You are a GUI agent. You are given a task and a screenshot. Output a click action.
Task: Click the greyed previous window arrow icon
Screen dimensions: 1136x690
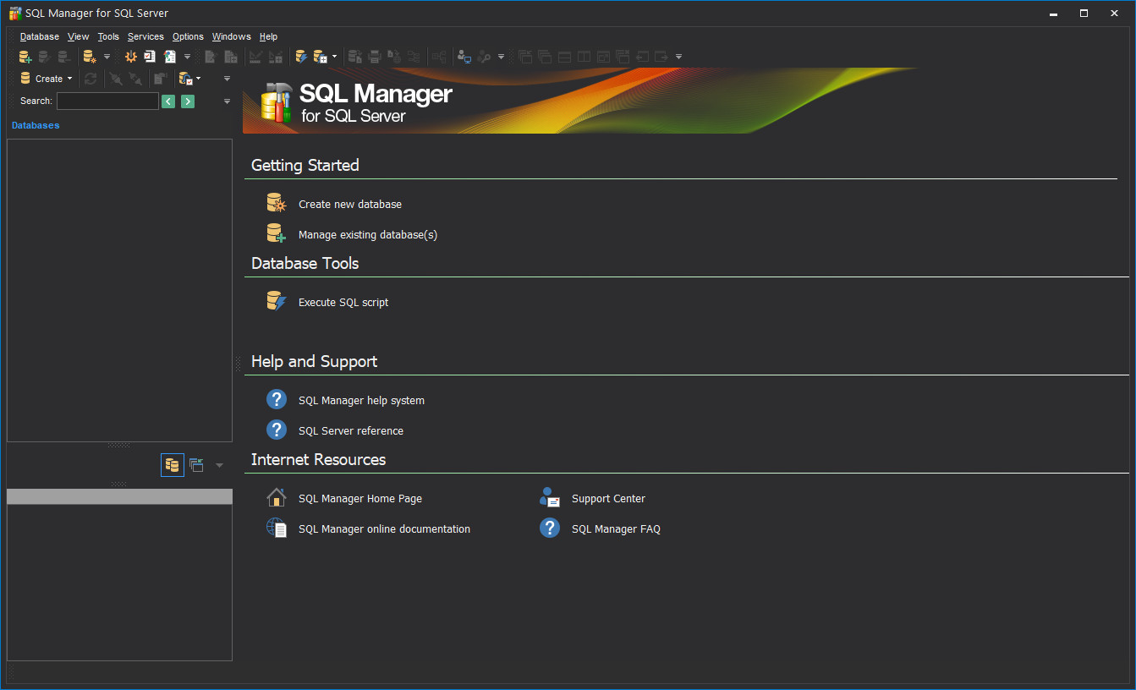[643, 57]
